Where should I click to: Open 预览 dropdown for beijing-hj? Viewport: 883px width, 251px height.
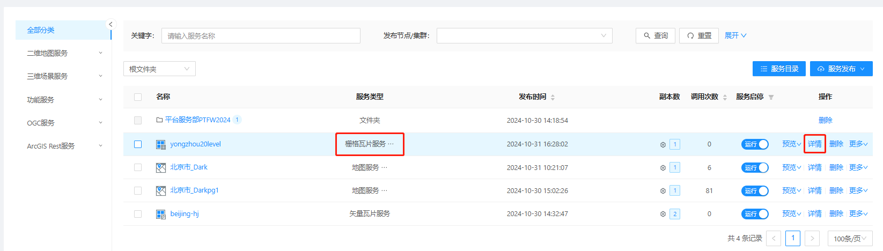pyautogui.click(x=791, y=213)
